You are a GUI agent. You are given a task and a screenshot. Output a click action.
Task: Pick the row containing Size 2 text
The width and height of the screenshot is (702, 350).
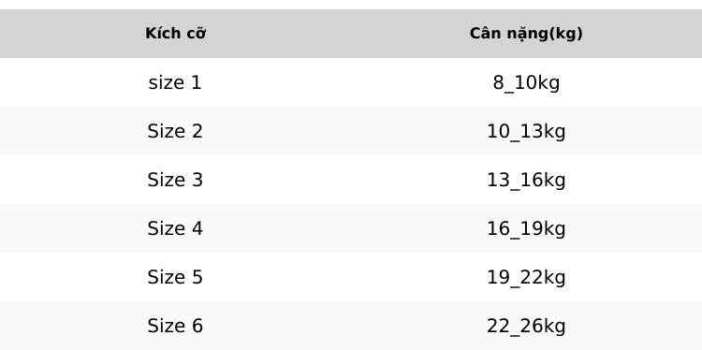(351, 131)
